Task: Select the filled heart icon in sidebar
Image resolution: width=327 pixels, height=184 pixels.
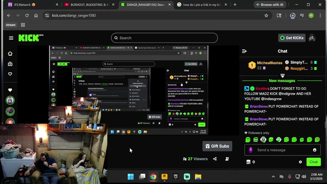Action: (10, 90)
